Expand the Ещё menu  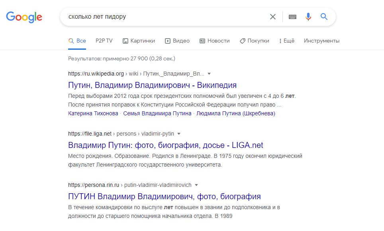click(287, 41)
